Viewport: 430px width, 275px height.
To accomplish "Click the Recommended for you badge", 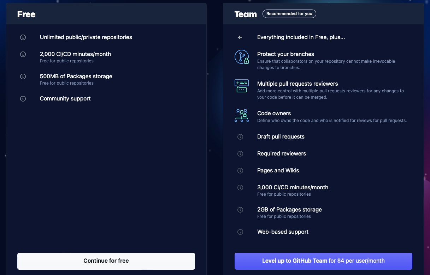I will click(289, 14).
